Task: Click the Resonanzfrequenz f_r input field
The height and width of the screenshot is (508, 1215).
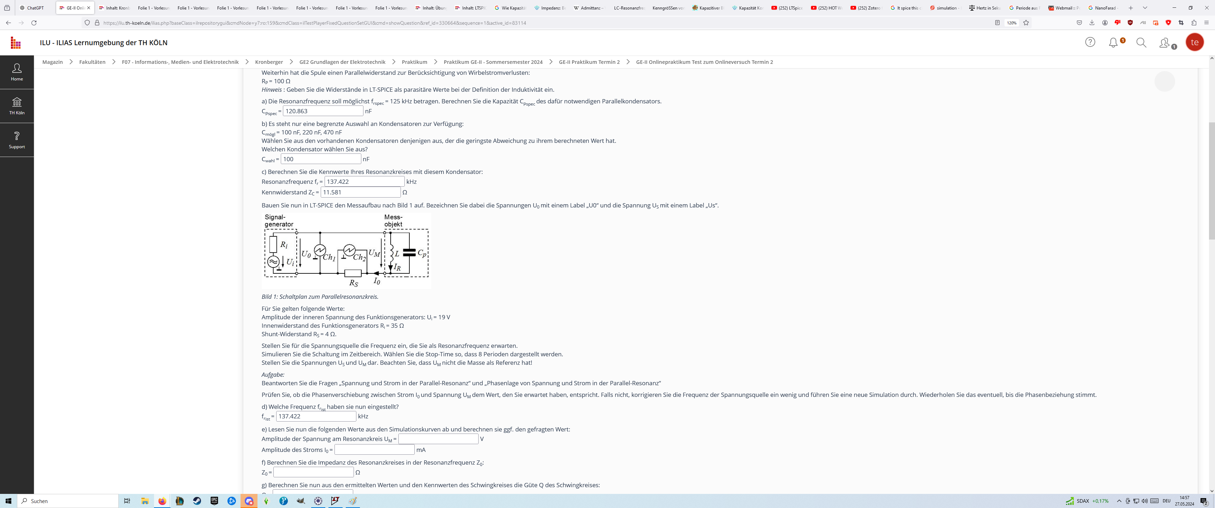Action: (364, 181)
